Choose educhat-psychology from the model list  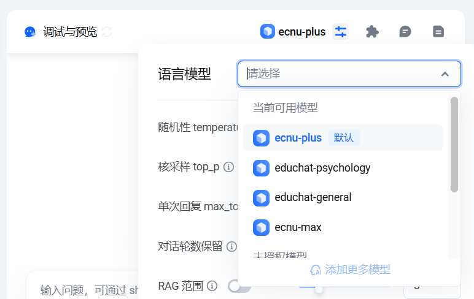pyautogui.click(x=343, y=168)
